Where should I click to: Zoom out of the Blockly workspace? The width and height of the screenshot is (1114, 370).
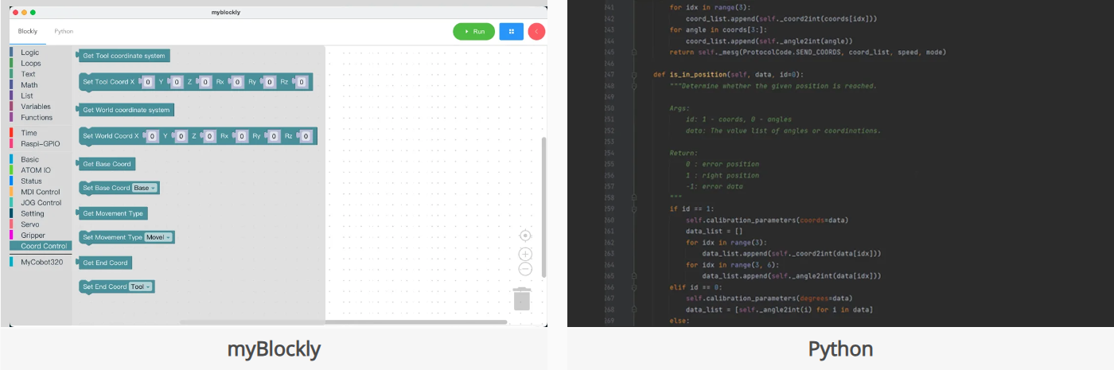[525, 269]
